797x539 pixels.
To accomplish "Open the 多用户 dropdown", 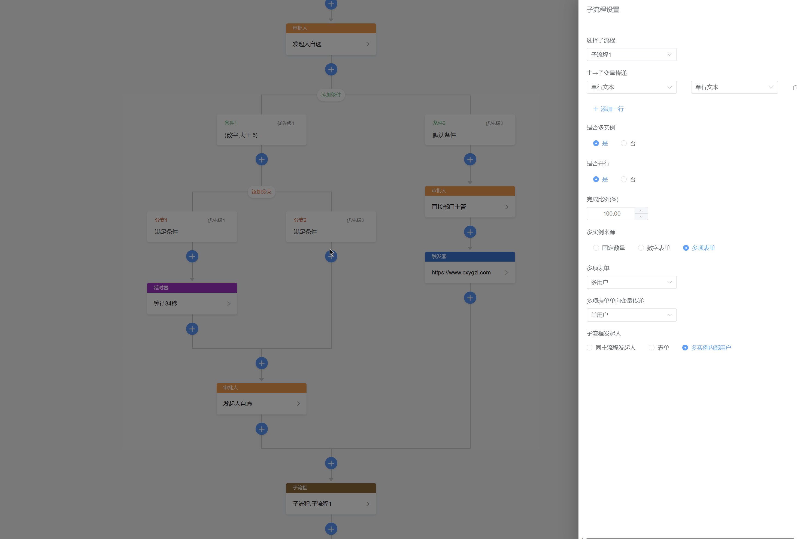I will tap(631, 282).
